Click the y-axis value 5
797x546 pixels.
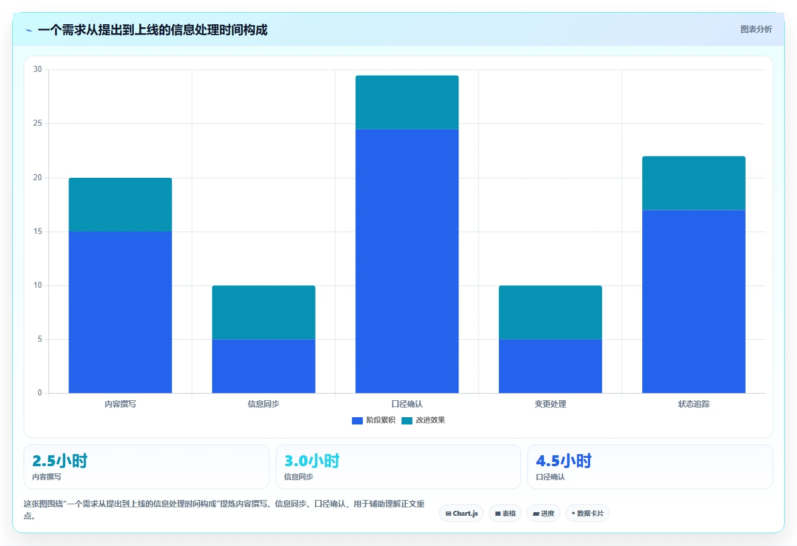pyautogui.click(x=40, y=339)
